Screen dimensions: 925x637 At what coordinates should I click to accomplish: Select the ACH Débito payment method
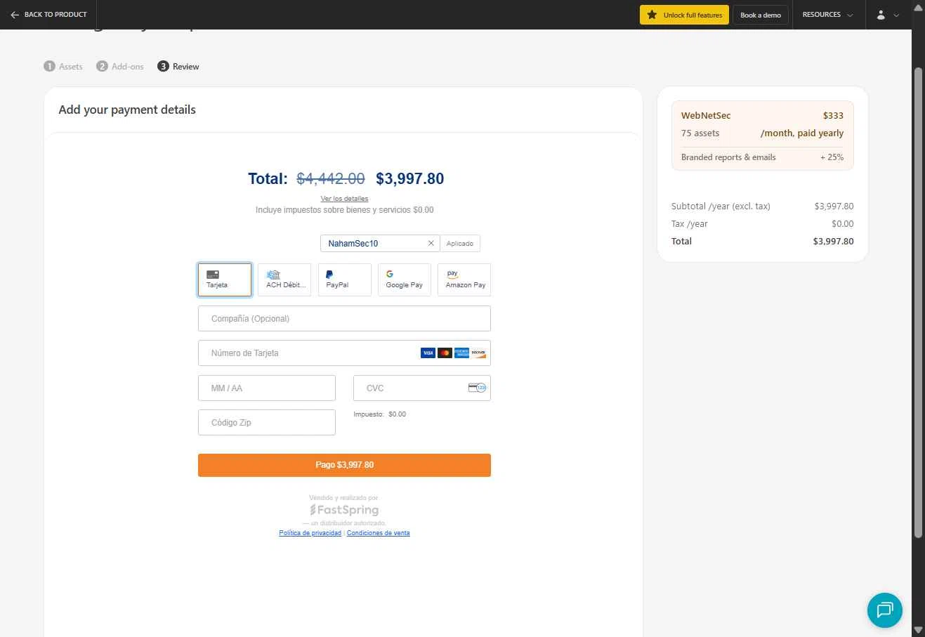[x=284, y=280]
